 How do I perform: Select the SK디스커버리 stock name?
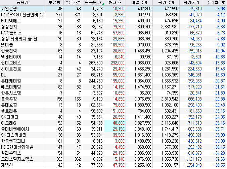point(14,135)
